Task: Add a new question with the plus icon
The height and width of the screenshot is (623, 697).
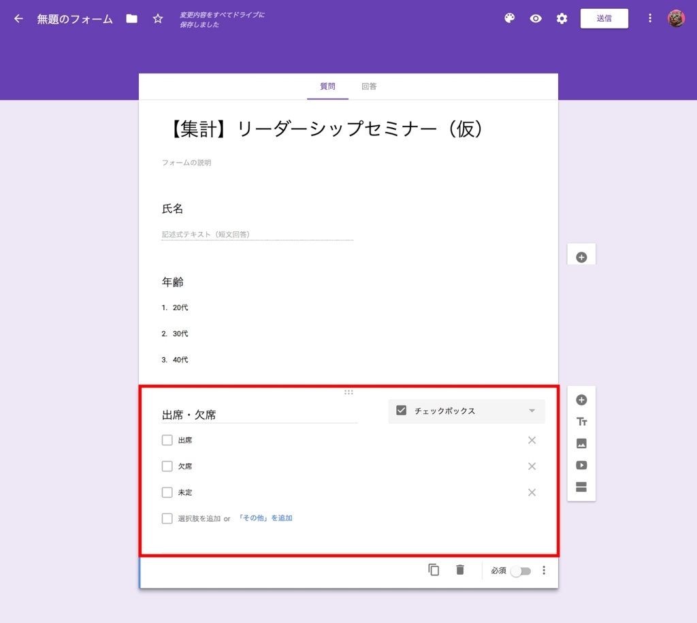Action: point(581,400)
